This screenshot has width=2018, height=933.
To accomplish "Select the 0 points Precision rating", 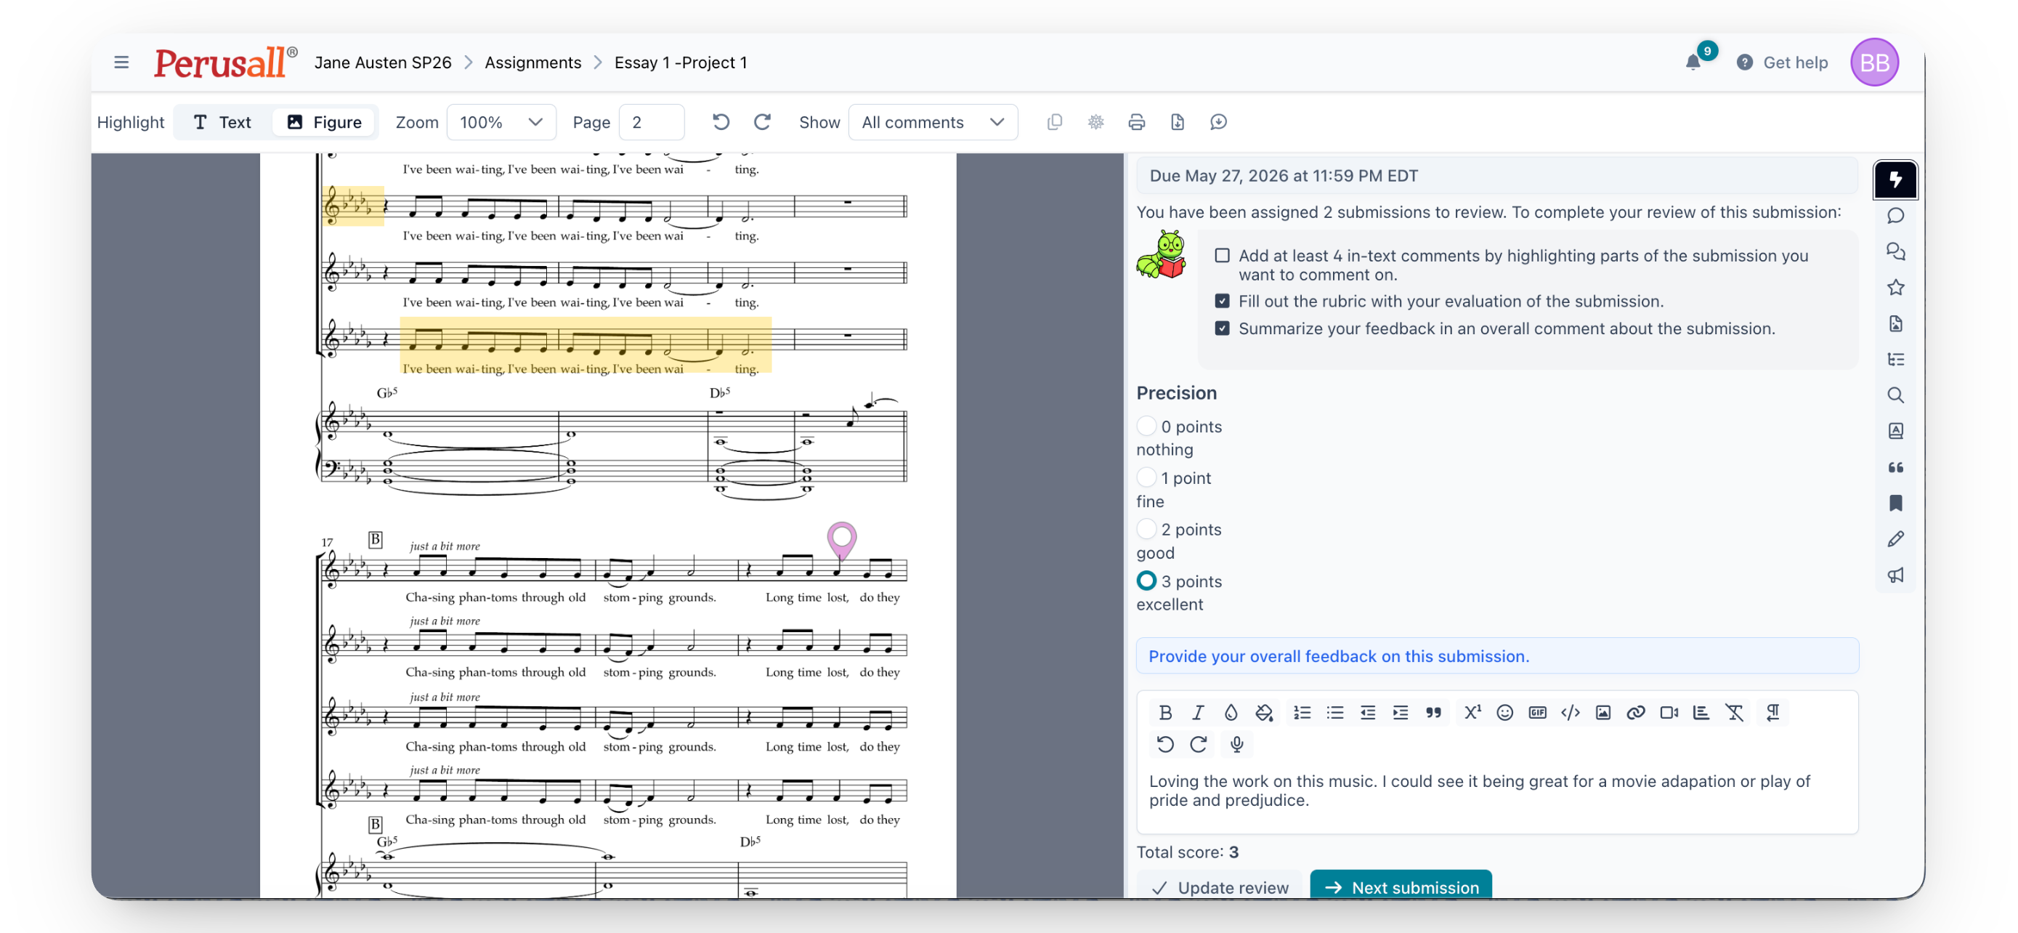I will pos(1146,426).
